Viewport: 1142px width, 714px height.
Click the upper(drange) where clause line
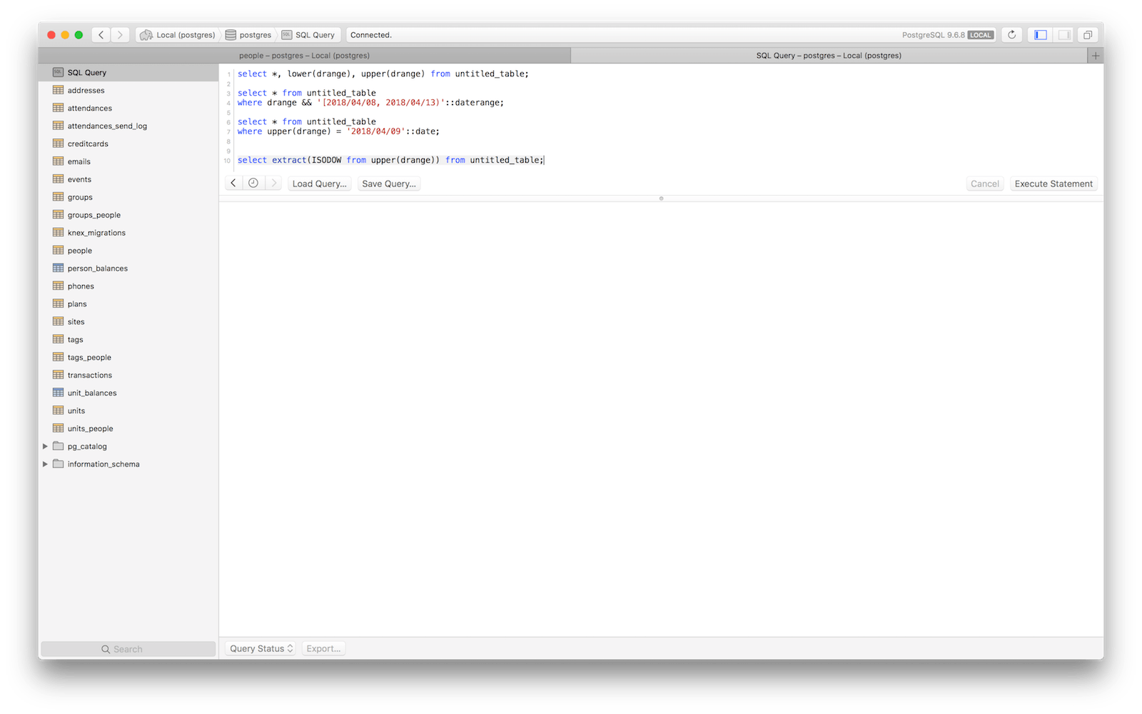point(338,131)
